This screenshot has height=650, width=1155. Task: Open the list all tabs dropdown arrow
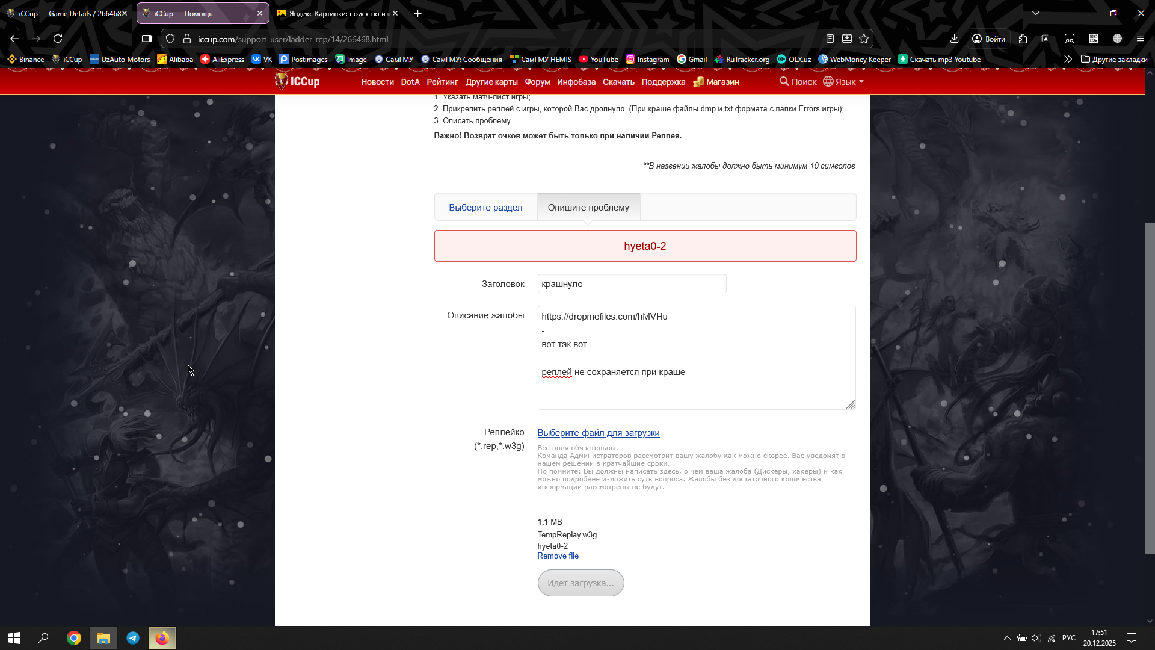tap(1035, 13)
